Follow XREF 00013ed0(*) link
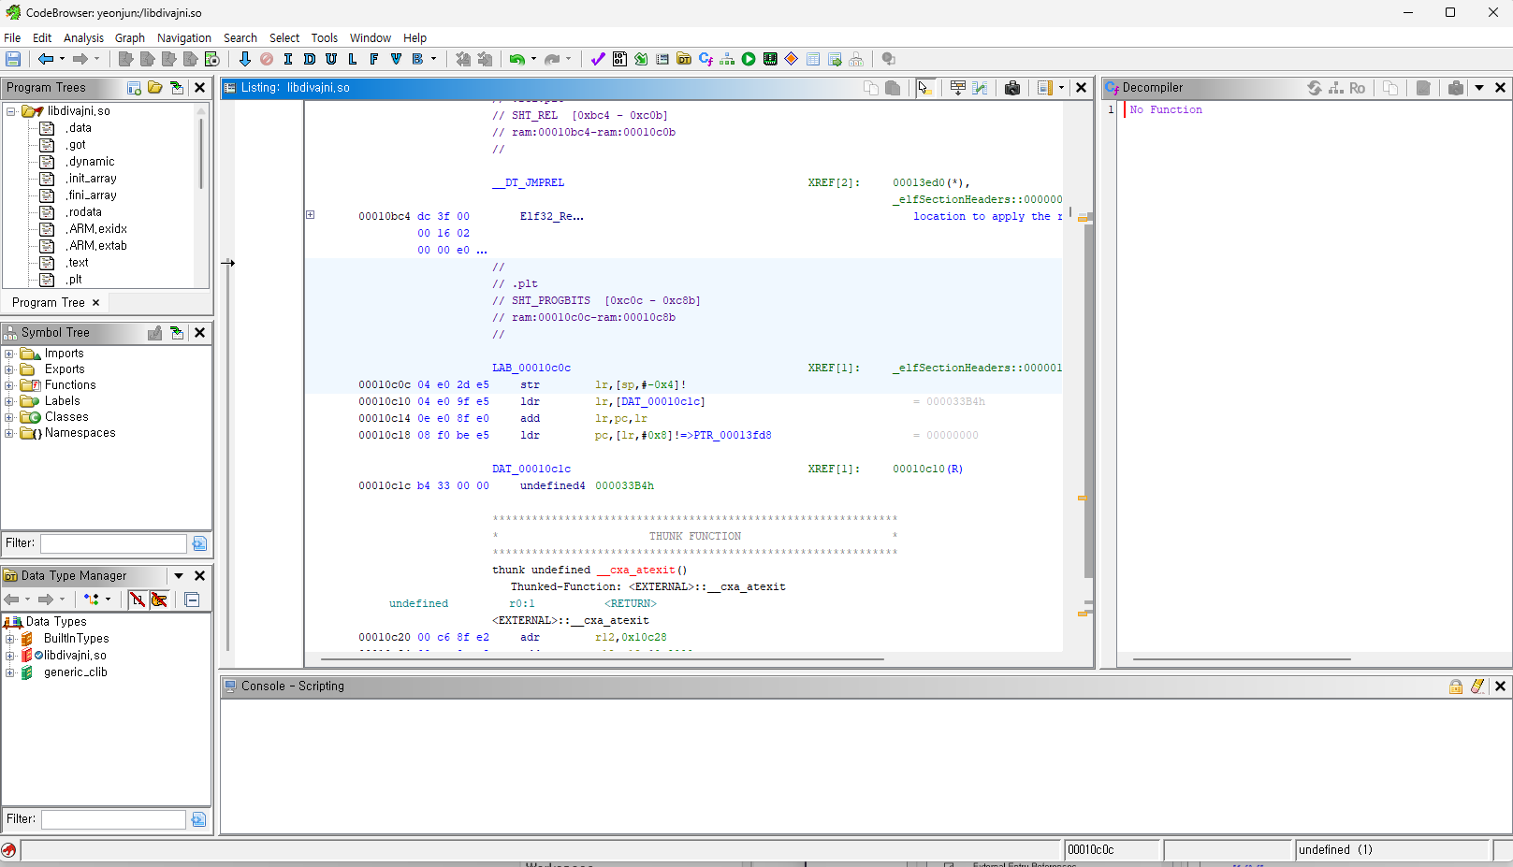Viewport: 1513px width, 867px height. (x=931, y=183)
